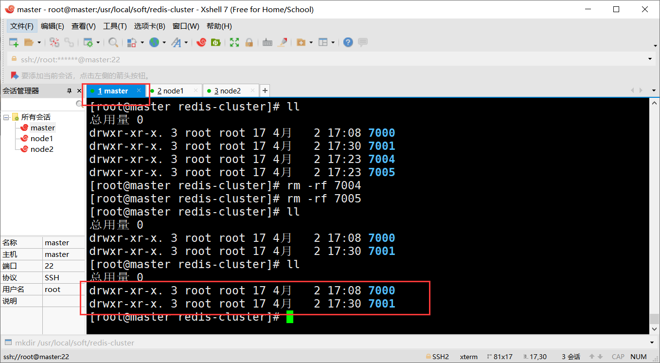The image size is (660, 363).
Task: Click the font 'A' icon
Action: tap(176, 42)
